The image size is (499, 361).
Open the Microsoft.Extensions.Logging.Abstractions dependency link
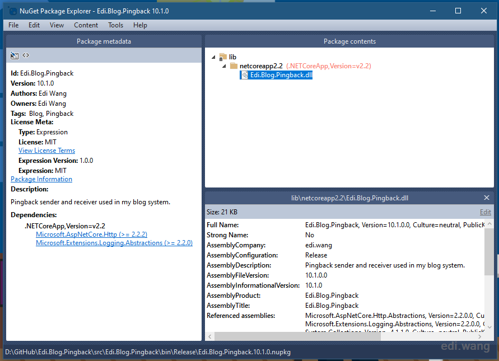coord(114,243)
